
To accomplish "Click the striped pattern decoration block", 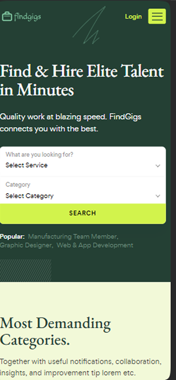I will point(26,270).
